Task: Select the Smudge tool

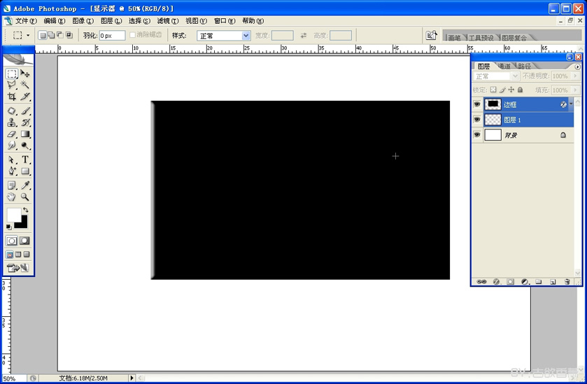Action: click(12, 145)
